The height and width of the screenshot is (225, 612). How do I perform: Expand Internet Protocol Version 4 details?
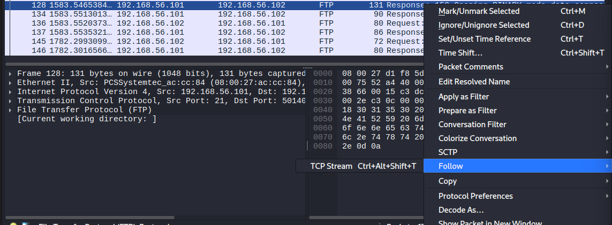click(x=11, y=91)
